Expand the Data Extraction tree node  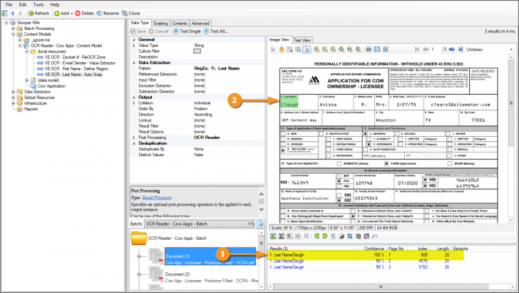coord(14,92)
